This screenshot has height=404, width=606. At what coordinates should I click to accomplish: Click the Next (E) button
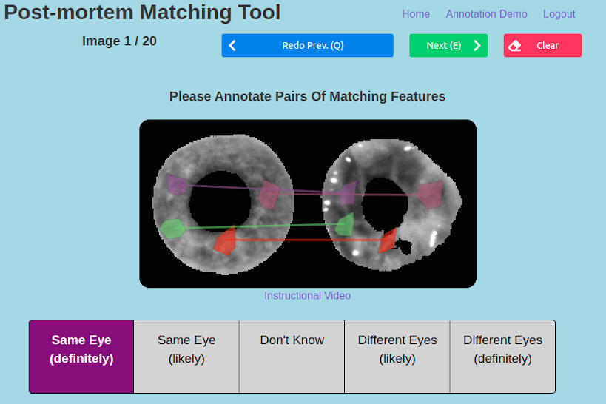click(x=448, y=46)
